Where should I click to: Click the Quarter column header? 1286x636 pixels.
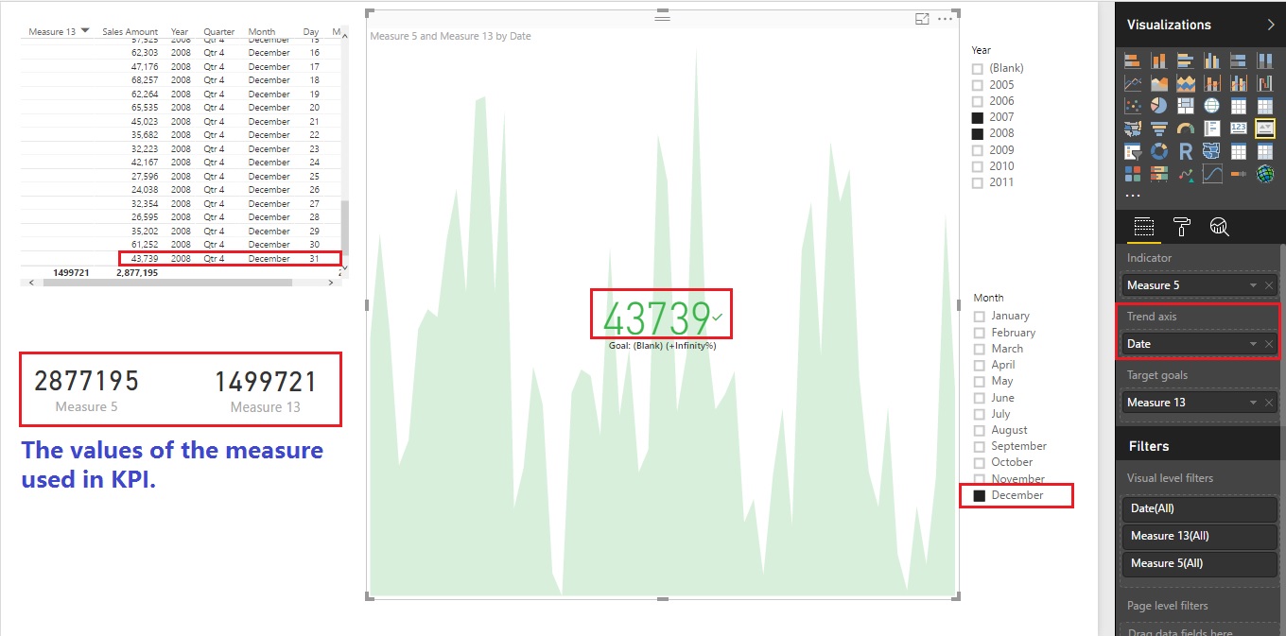click(x=219, y=31)
